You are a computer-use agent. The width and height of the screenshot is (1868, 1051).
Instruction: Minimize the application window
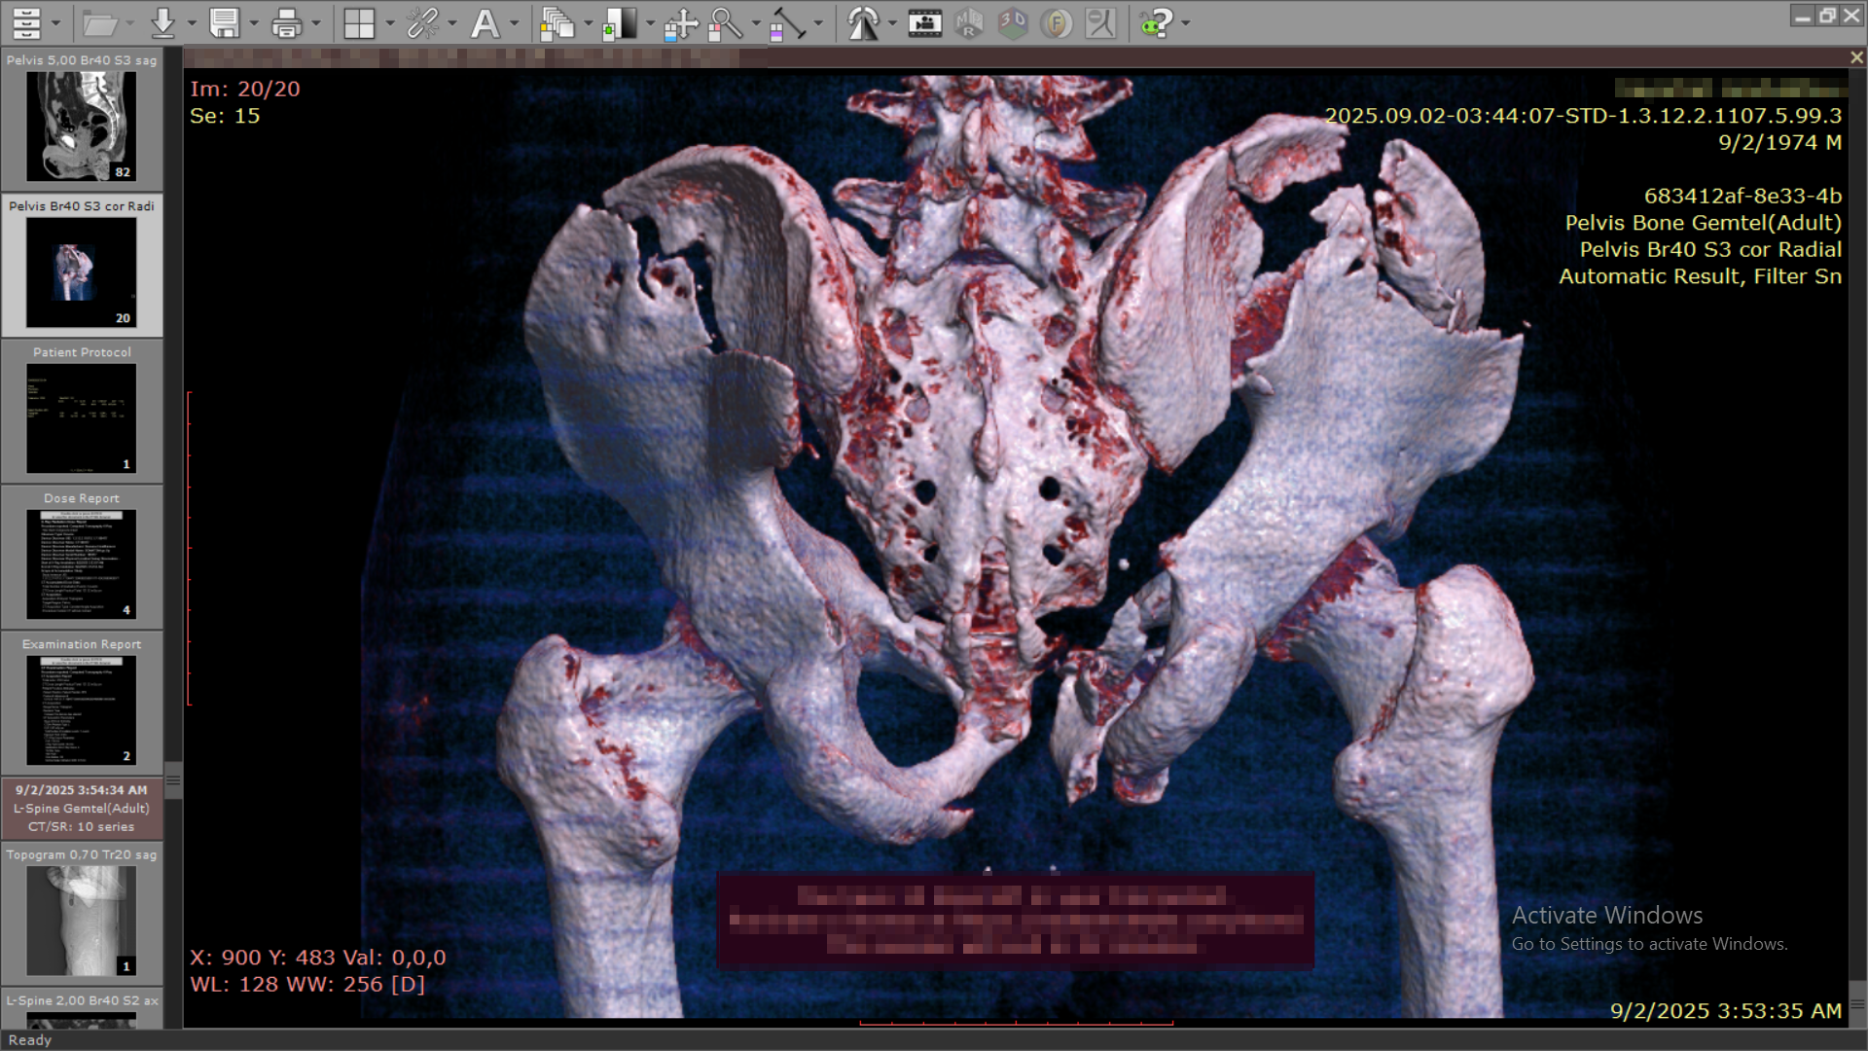(1802, 16)
